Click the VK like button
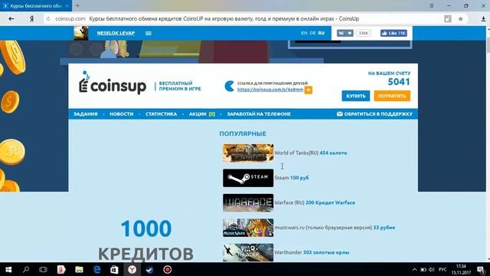This screenshot has width=490, height=276. pos(345,33)
